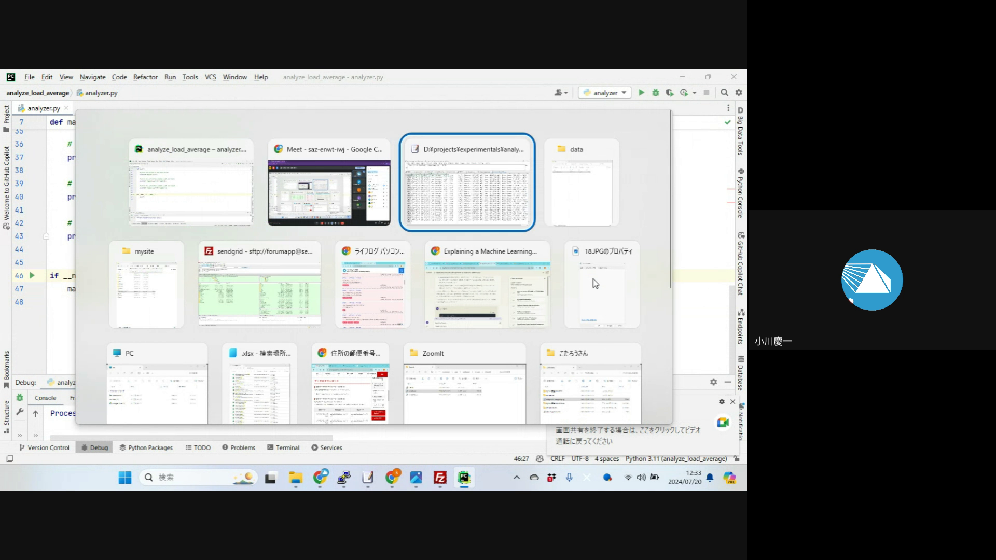This screenshot has height=560, width=996.
Task: Toggle the Database tool window
Action: point(741,372)
